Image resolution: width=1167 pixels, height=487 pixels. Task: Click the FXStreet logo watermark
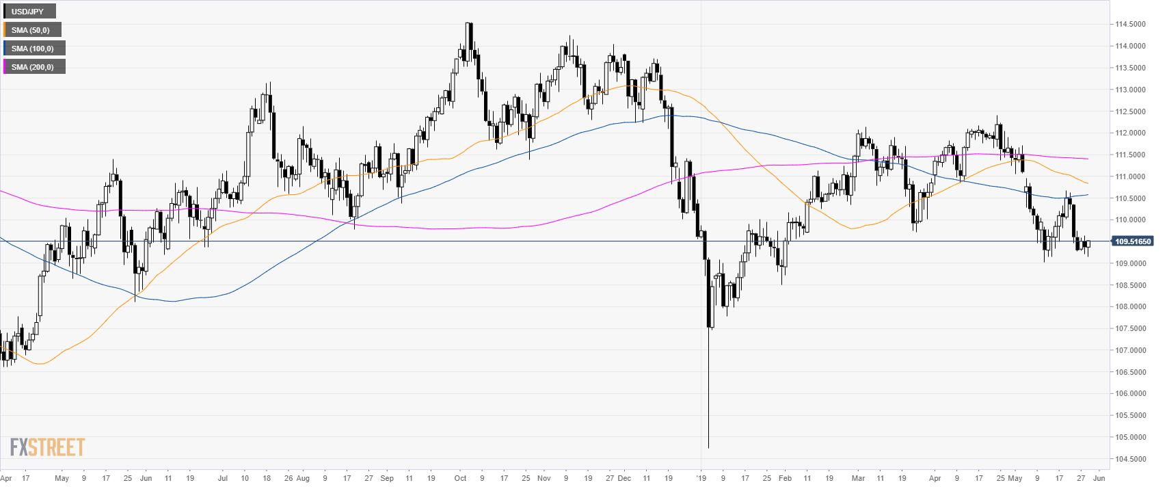(x=48, y=447)
